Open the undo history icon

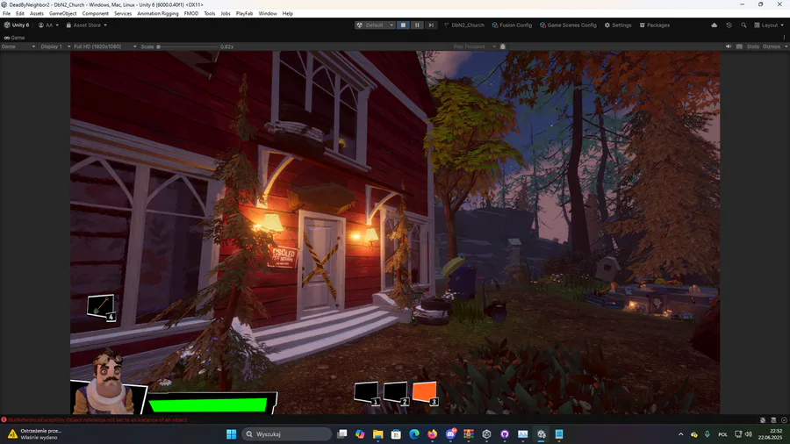pos(729,25)
